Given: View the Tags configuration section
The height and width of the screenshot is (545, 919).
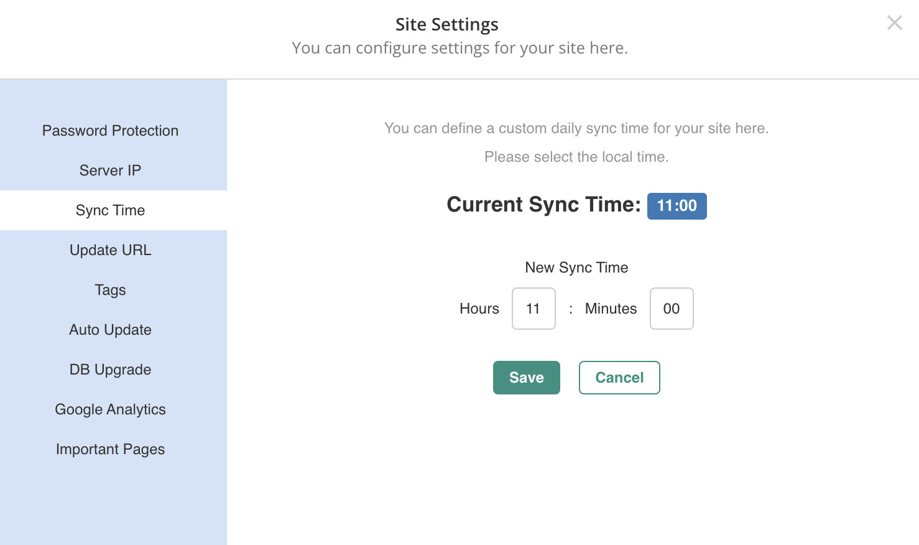Looking at the screenshot, I should pos(110,290).
